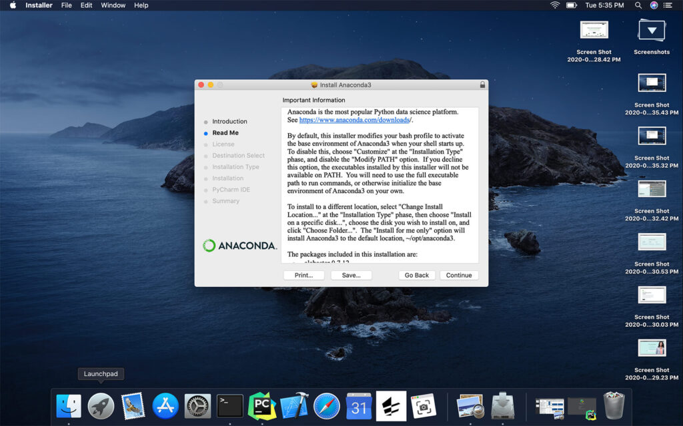Click the lock icon in installer title bar
This screenshot has height=426, width=683.
pyautogui.click(x=482, y=85)
